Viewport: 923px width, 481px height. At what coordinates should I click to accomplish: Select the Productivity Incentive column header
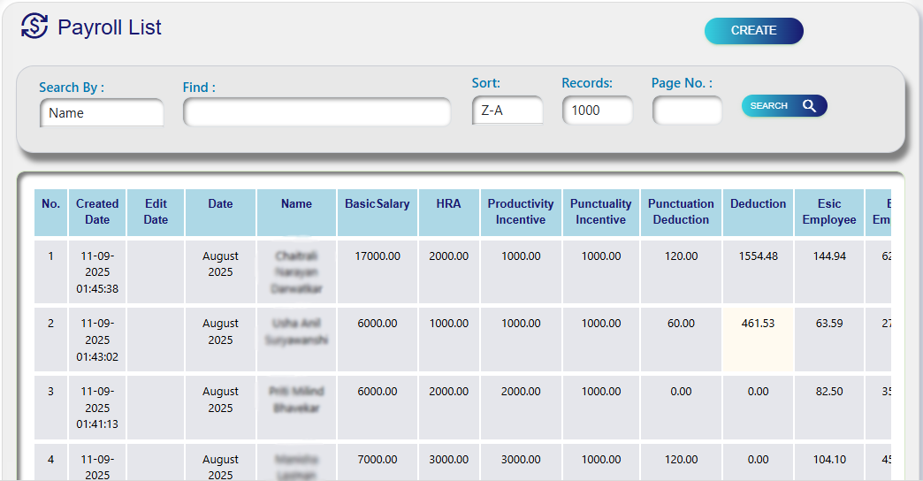click(x=521, y=212)
